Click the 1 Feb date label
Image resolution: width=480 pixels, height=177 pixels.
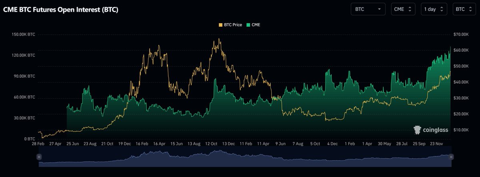[x=350, y=143]
